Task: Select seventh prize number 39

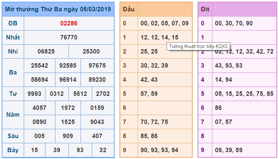Action: click(57, 150)
